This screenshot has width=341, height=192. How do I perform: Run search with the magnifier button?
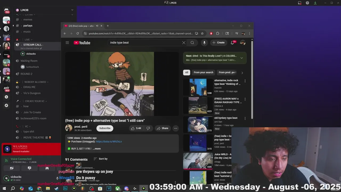coord(192,43)
